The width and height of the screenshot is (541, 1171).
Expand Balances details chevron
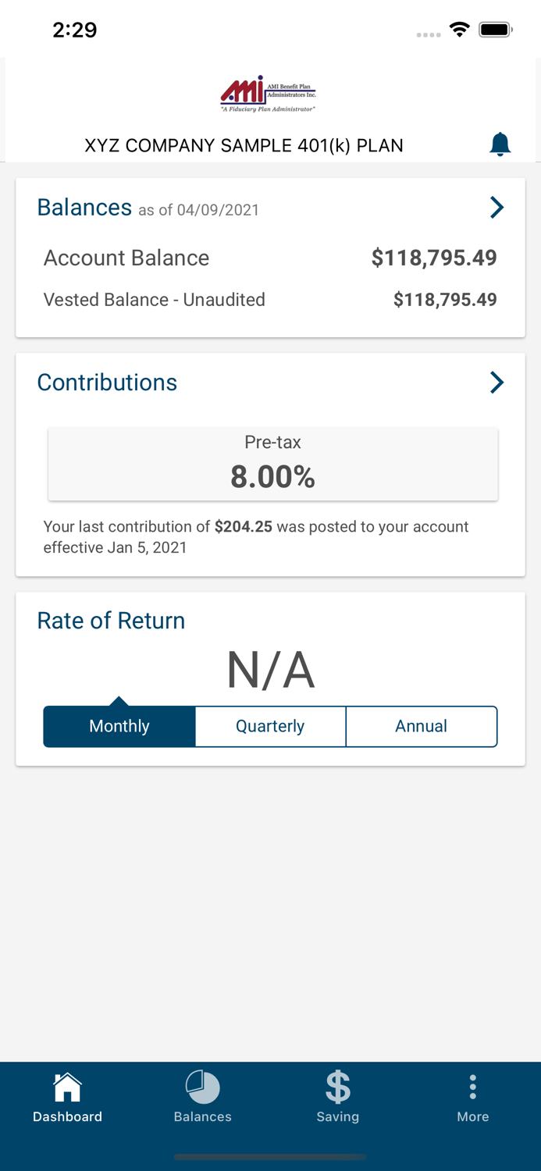point(497,207)
